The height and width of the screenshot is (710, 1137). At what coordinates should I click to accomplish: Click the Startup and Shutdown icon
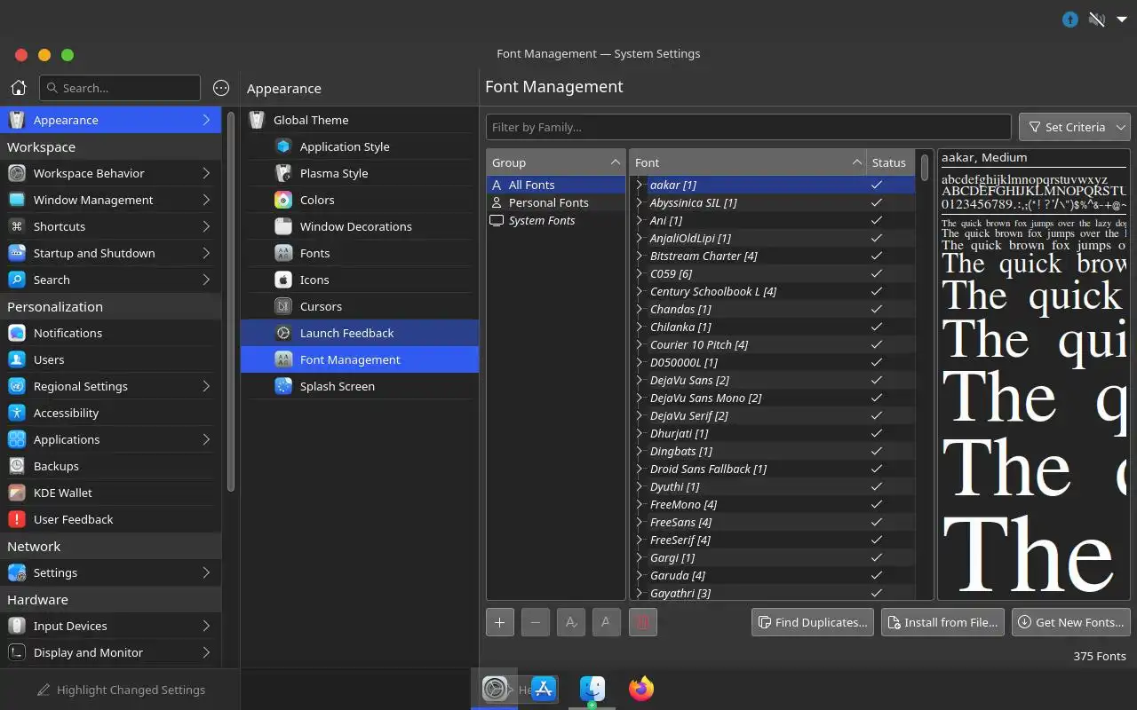click(x=16, y=253)
